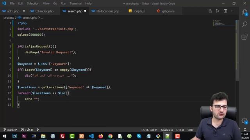250x140 pixels.
Task: Open the Run menu
Action: pyautogui.click(x=63, y=3)
